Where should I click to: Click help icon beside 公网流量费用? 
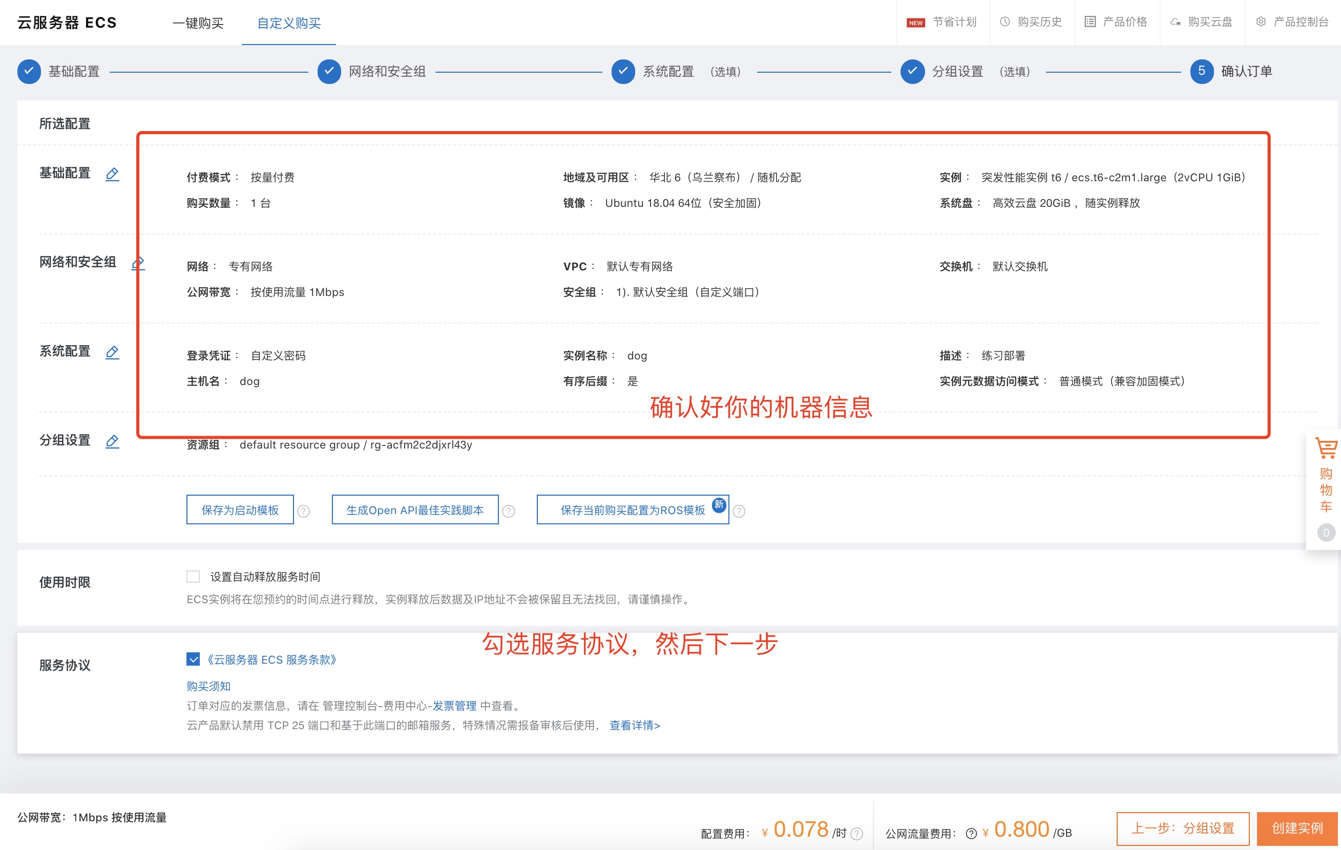[971, 833]
